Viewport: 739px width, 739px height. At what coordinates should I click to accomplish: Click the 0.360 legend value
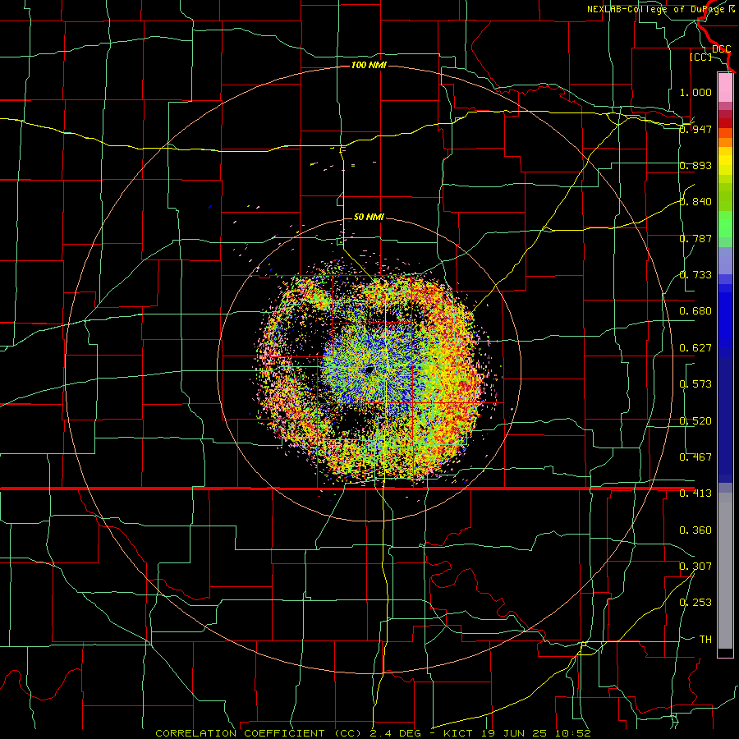click(x=695, y=530)
